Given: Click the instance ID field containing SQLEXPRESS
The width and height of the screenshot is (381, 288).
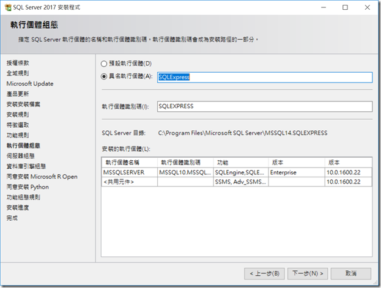Looking at the screenshot, I should (x=265, y=106).
